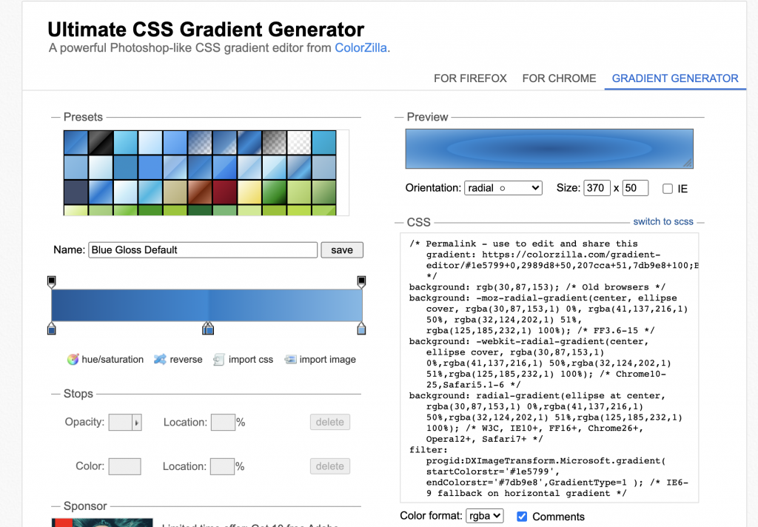Viewport: 758px width, 527px height.
Task: Open the Orientation radial dropdown
Action: point(503,188)
